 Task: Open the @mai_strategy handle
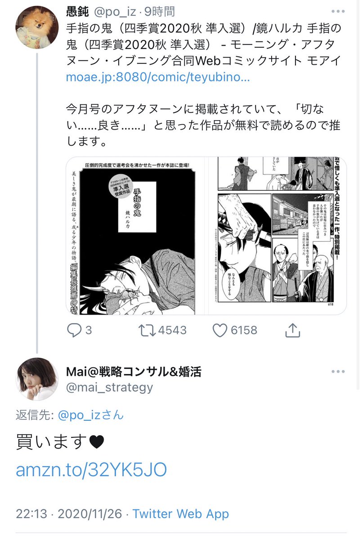point(109,387)
